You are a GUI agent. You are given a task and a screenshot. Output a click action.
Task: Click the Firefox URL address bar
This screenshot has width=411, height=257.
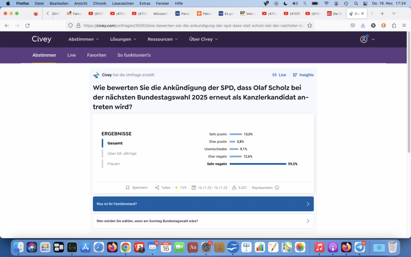click(193, 25)
